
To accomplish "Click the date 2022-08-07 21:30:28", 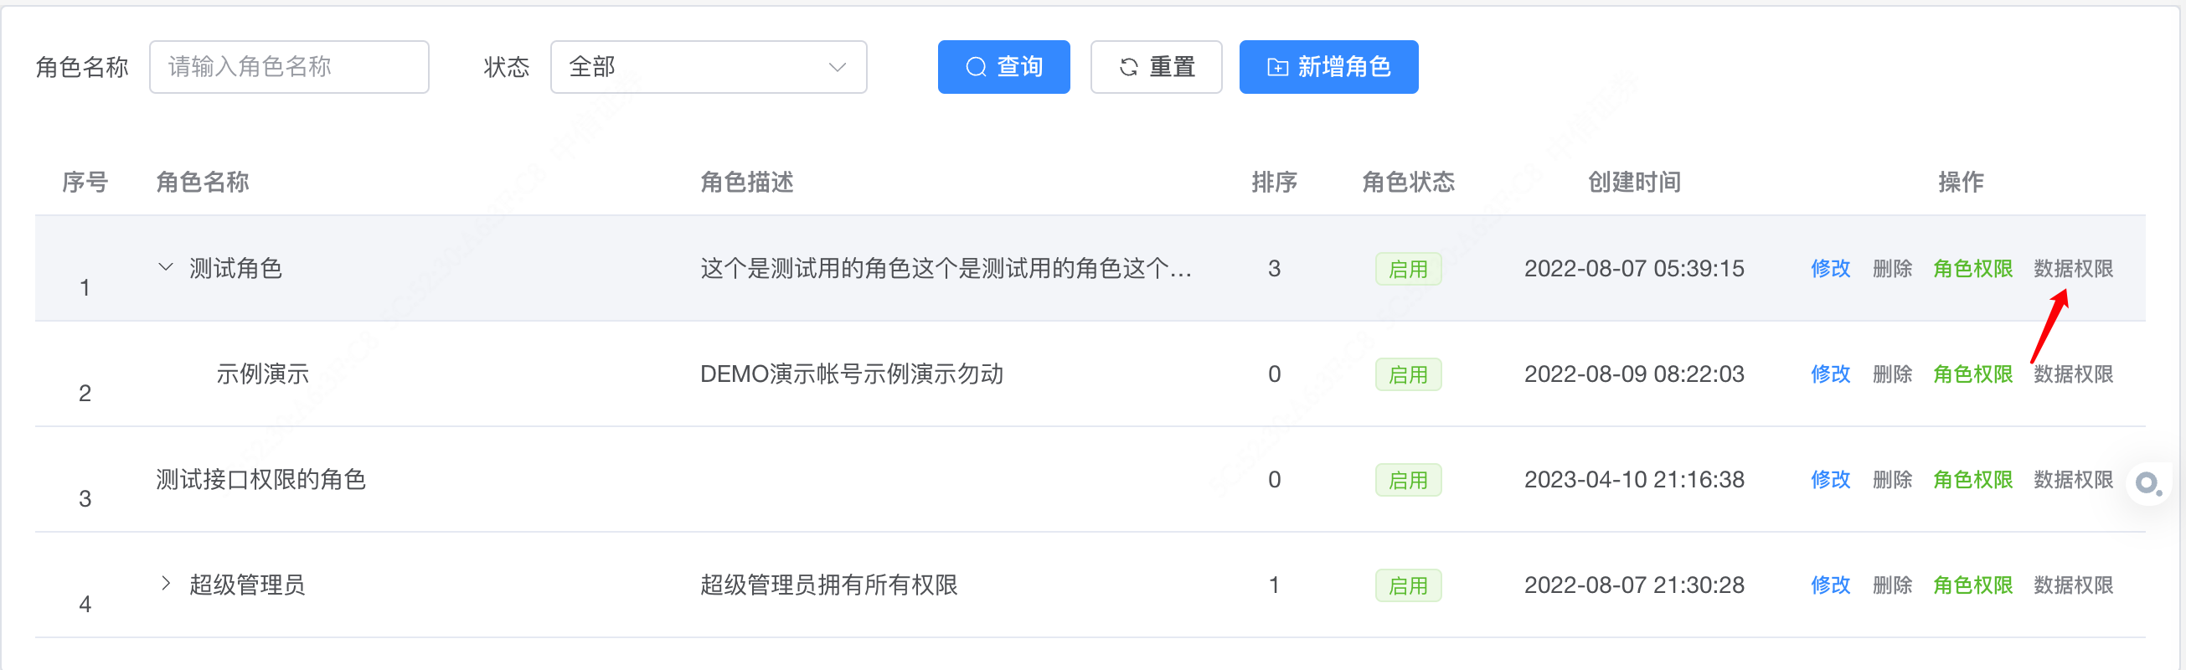I will tap(1633, 585).
